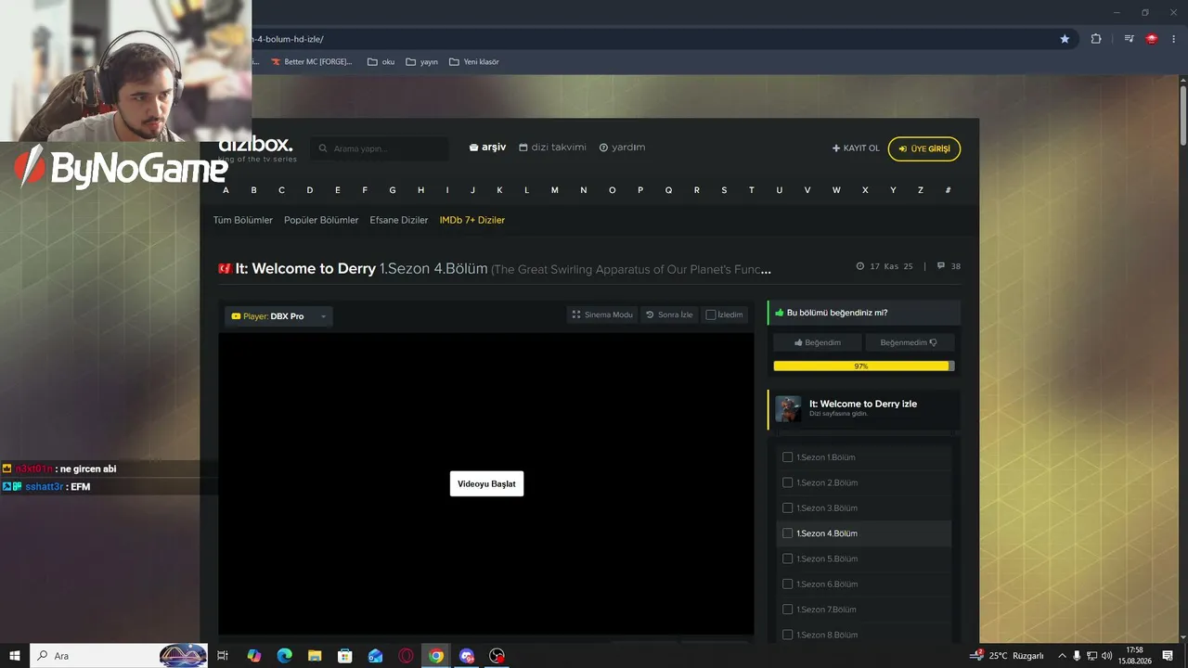This screenshot has height=668, width=1188.
Task: Check the 1.Sezon 5.Bölüm checkbox
Action: pyautogui.click(x=788, y=559)
